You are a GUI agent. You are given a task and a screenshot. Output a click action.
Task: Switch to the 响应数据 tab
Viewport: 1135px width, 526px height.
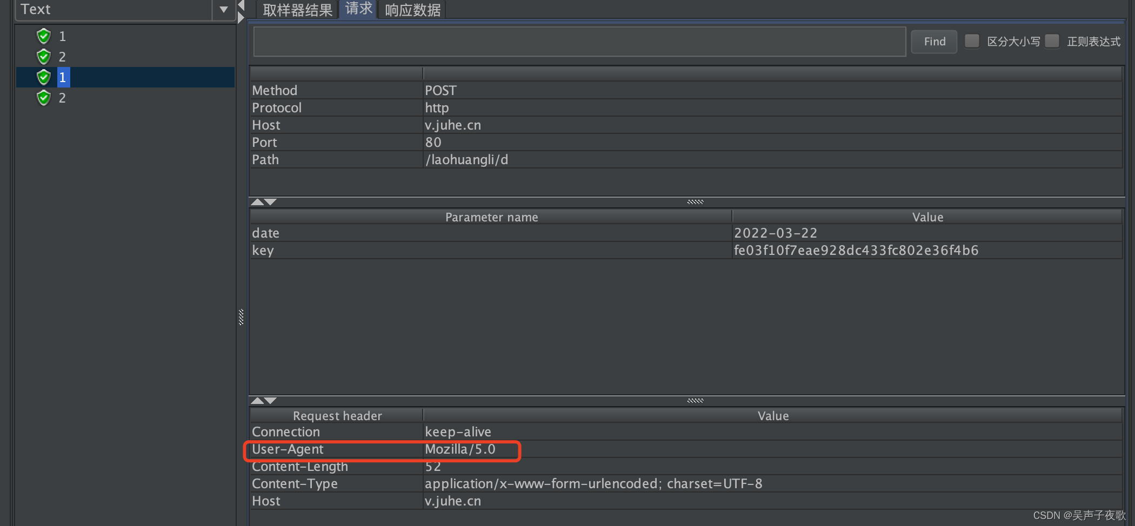tap(412, 10)
